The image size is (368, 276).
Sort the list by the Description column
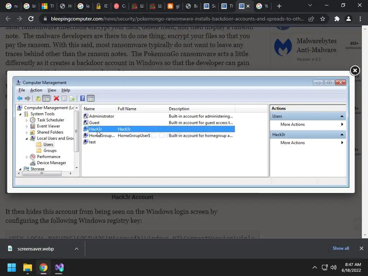pyautogui.click(x=201, y=109)
